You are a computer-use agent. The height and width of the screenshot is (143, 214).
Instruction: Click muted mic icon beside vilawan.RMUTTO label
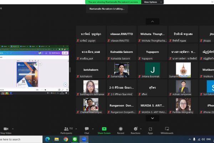(x=109, y=41)
